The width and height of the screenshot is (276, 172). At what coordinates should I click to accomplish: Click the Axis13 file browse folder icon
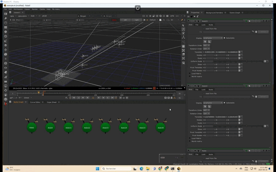(253, 32)
